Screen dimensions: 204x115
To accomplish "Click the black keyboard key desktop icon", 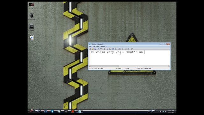I will pos(32,27).
